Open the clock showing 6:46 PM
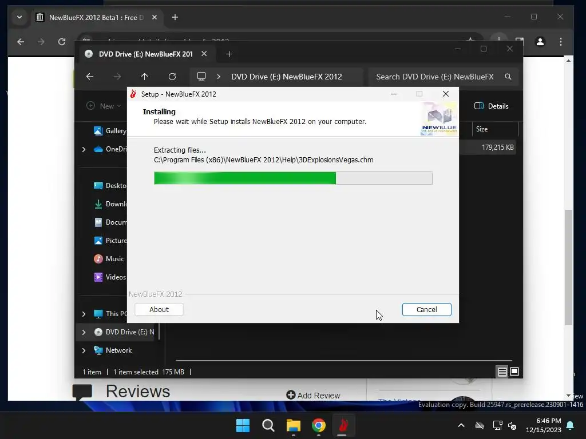Image resolution: width=586 pixels, height=439 pixels. pyautogui.click(x=544, y=425)
